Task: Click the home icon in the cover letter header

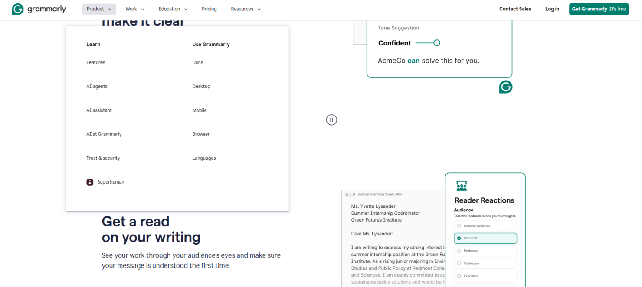Action: point(346,194)
